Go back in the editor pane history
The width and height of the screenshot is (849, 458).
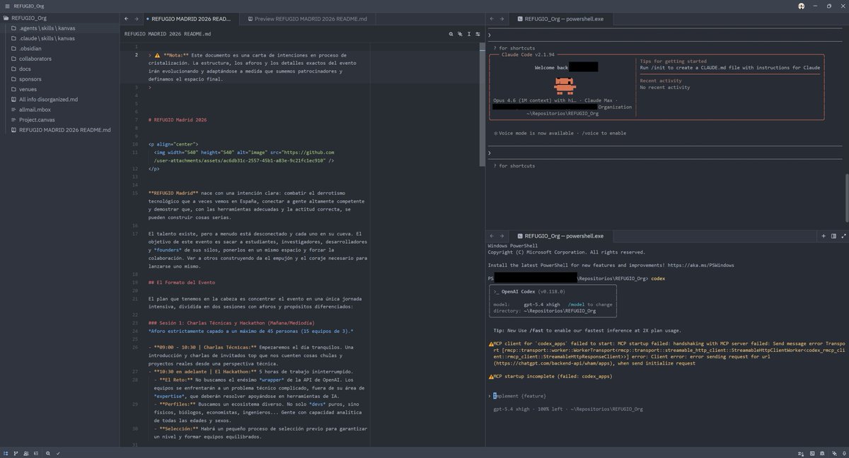pyautogui.click(x=127, y=19)
